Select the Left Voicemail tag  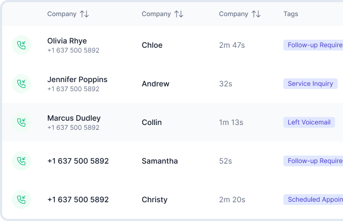point(309,122)
